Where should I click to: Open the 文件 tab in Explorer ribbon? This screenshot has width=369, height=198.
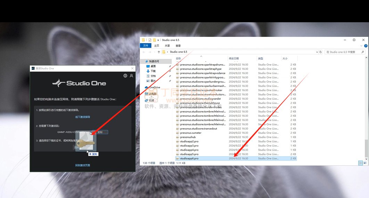(x=146, y=46)
